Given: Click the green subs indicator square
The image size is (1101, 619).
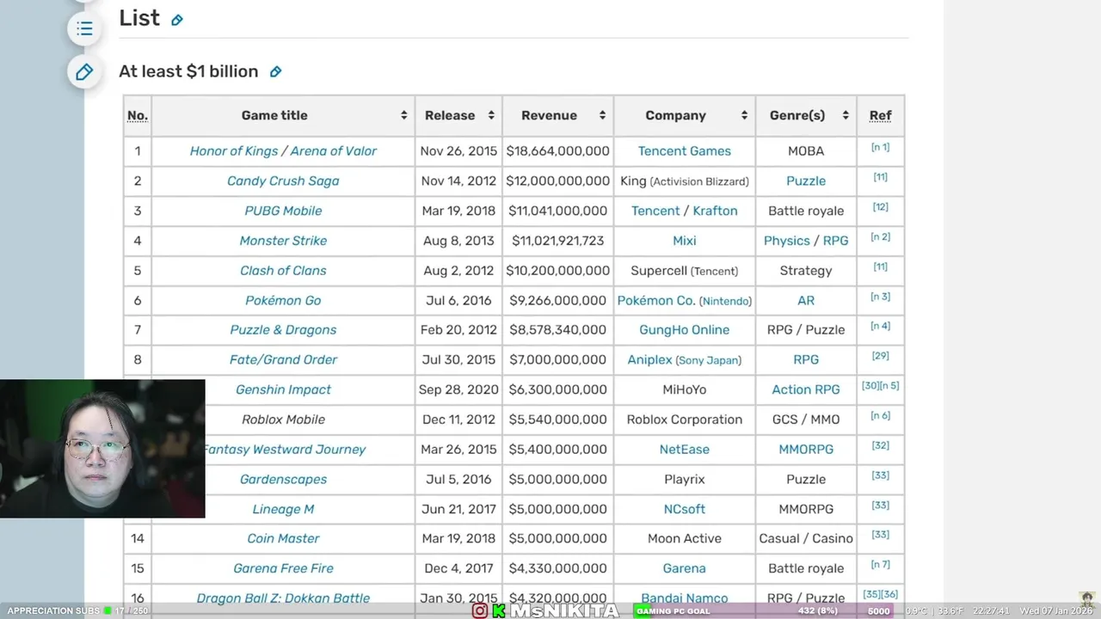Looking at the screenshot, I should click(108, 611).
